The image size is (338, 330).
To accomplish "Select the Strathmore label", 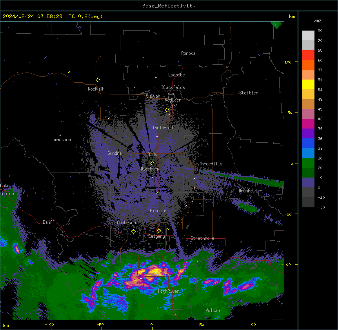I will (x=202, y=238).
